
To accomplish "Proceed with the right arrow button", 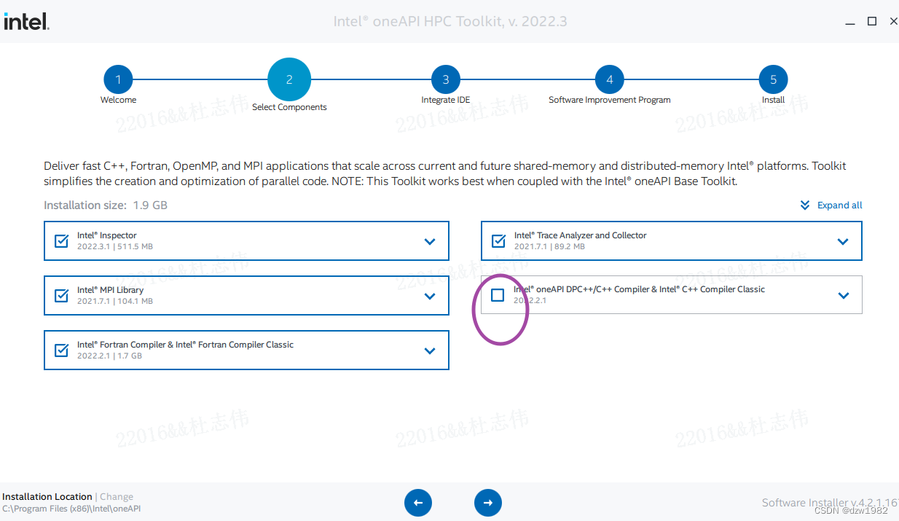I will (488, 503).
